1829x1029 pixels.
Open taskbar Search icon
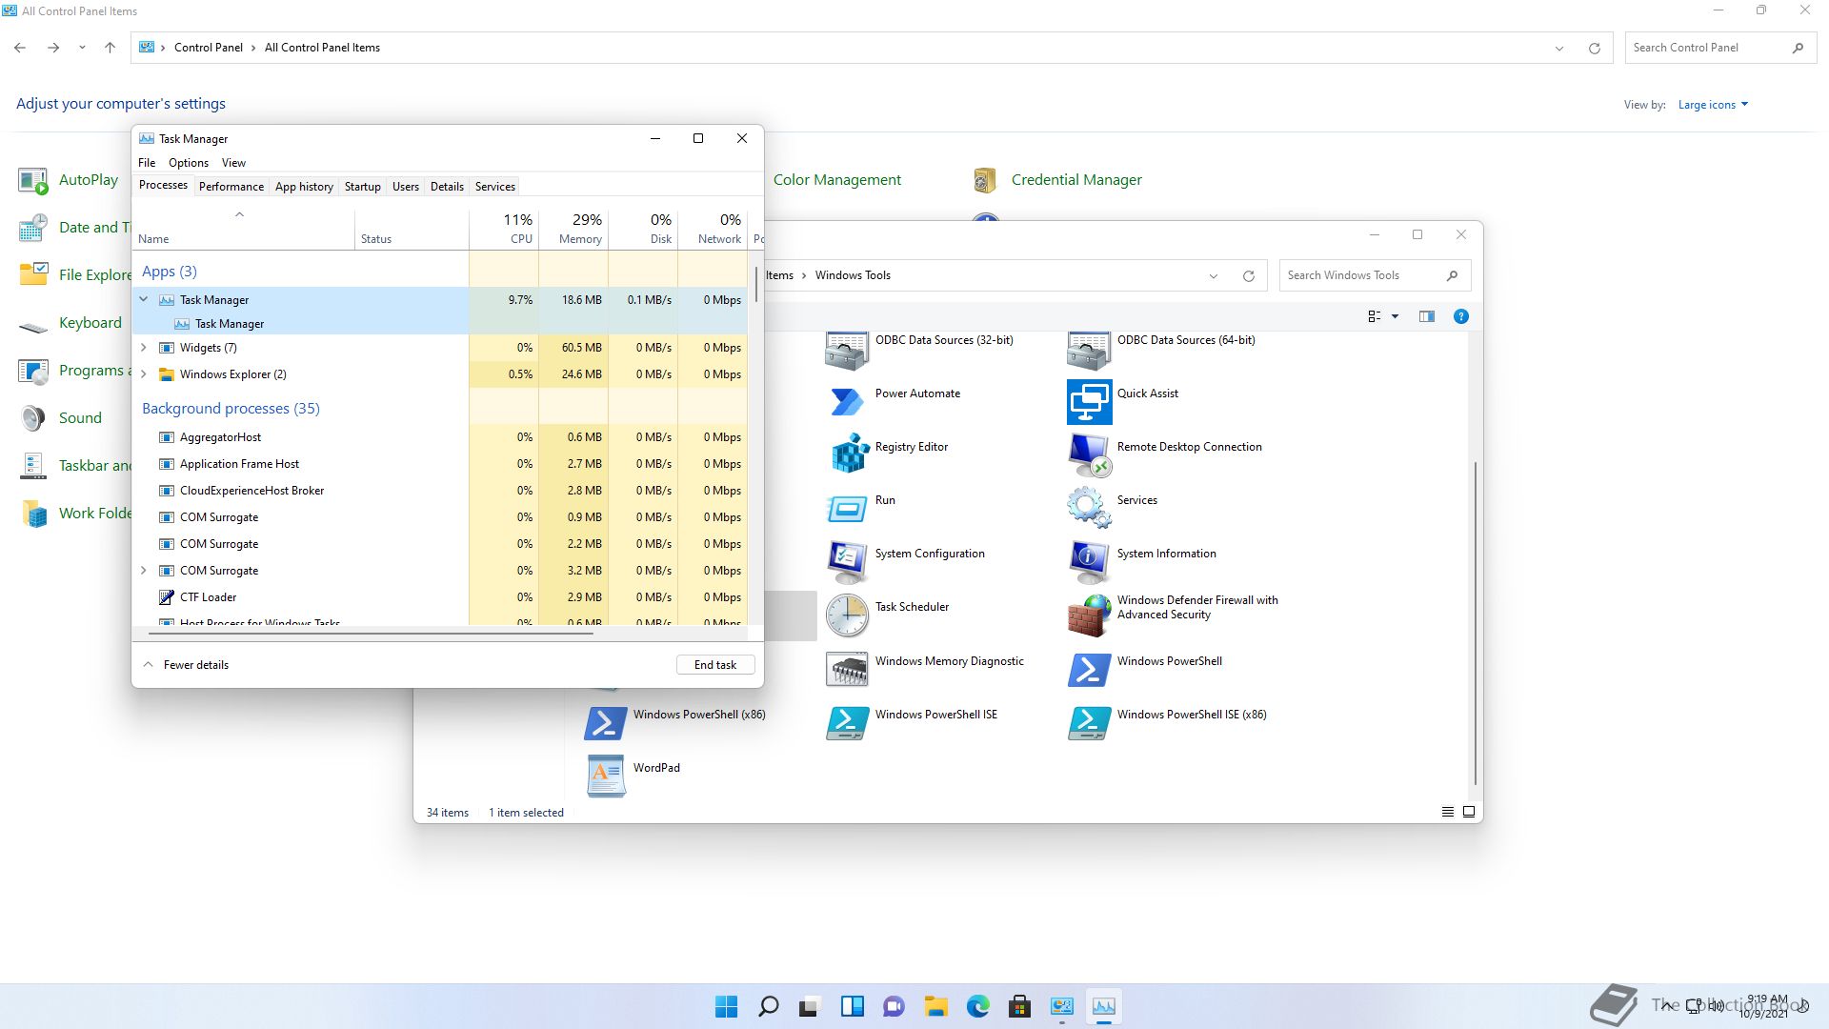pos(768,1006)
